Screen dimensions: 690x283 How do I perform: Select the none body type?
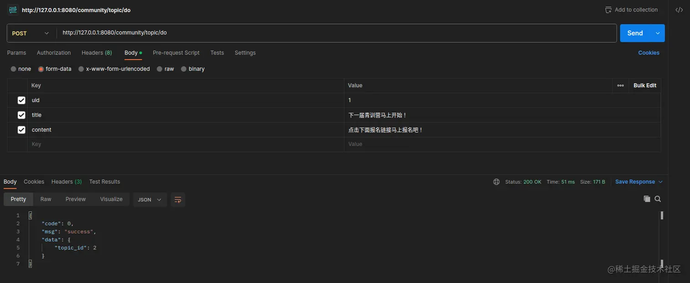pos(21,69)
